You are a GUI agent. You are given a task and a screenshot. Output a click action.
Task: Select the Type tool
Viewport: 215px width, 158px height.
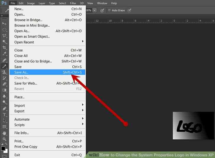click(4, 115)
